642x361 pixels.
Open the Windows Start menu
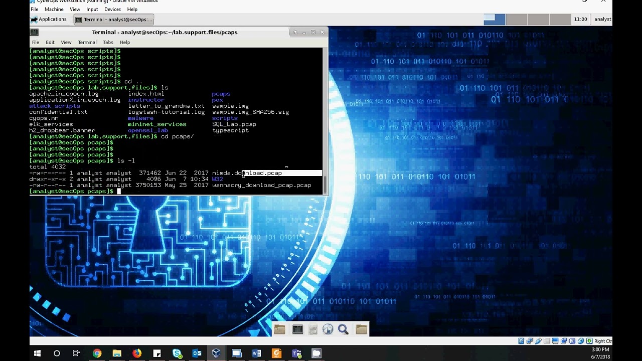[37, 353]
